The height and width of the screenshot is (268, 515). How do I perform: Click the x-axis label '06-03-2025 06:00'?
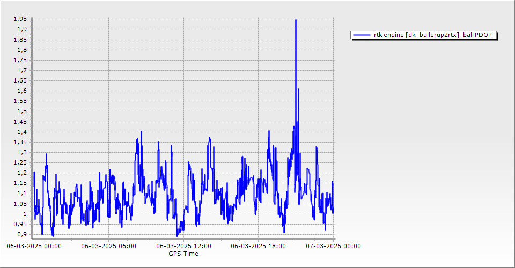108,246
